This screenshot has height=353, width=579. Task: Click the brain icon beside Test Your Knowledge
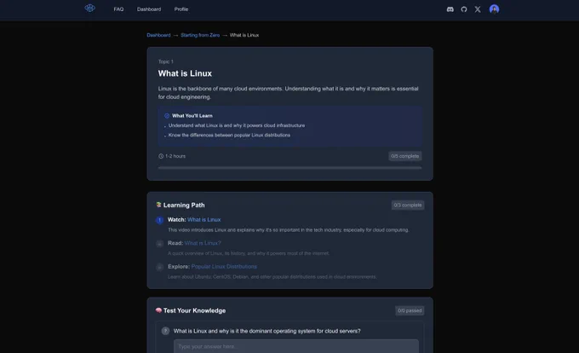tap(158, 310)
